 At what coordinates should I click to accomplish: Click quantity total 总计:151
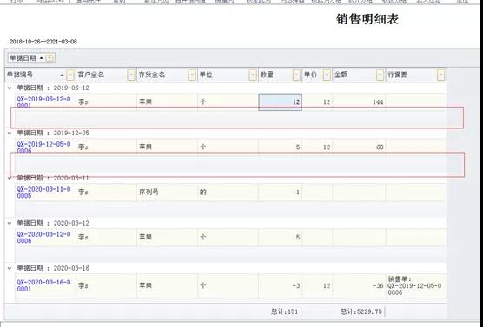[x=284, y=311]
